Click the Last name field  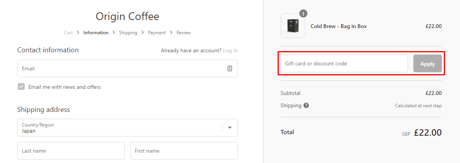[71, 151]
